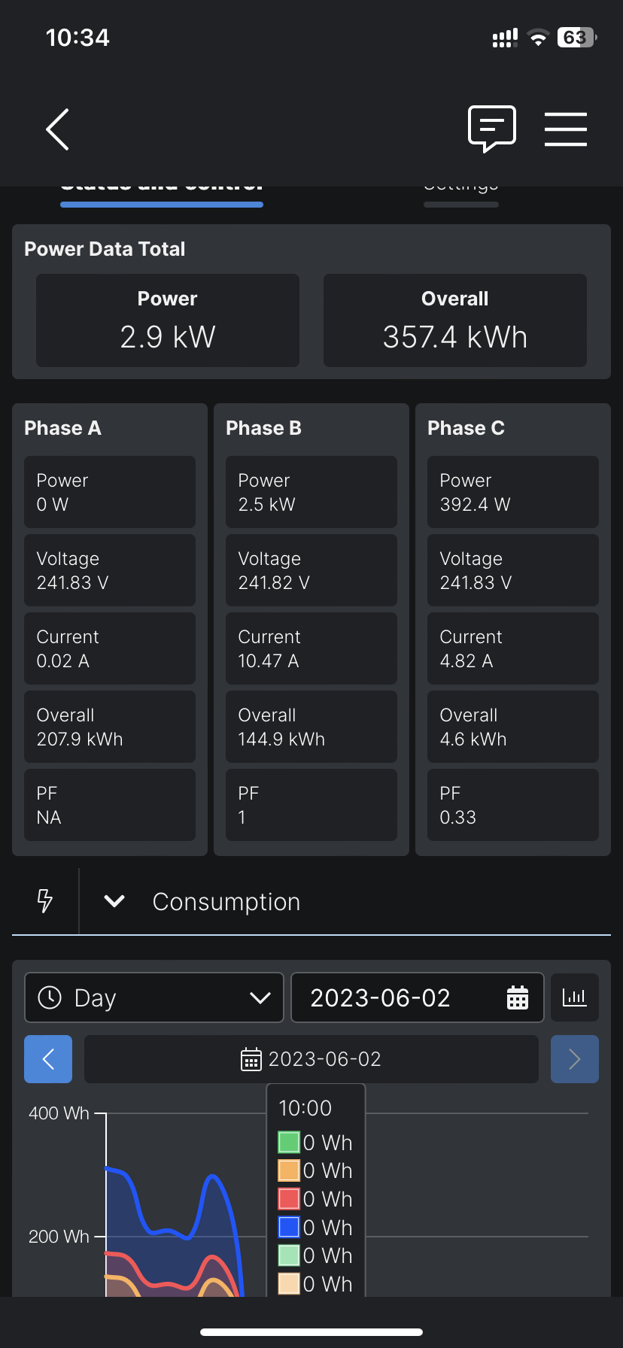The height and width of the screenshot is (1348, 623).
Task: Click the 2023-06-02 date range button
Action: tap(311, 1059)
